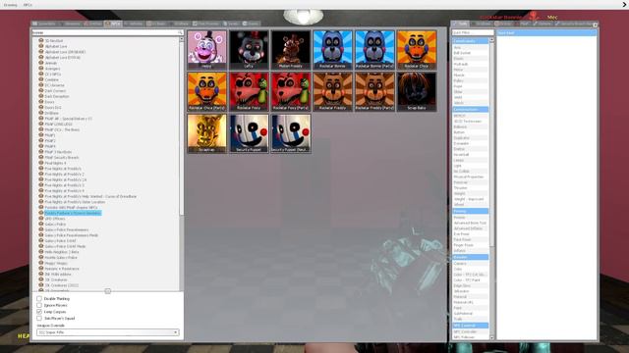Click the category icon beside Dark Deception
Screen dimensions: 629x353
[x=41, y=96]
